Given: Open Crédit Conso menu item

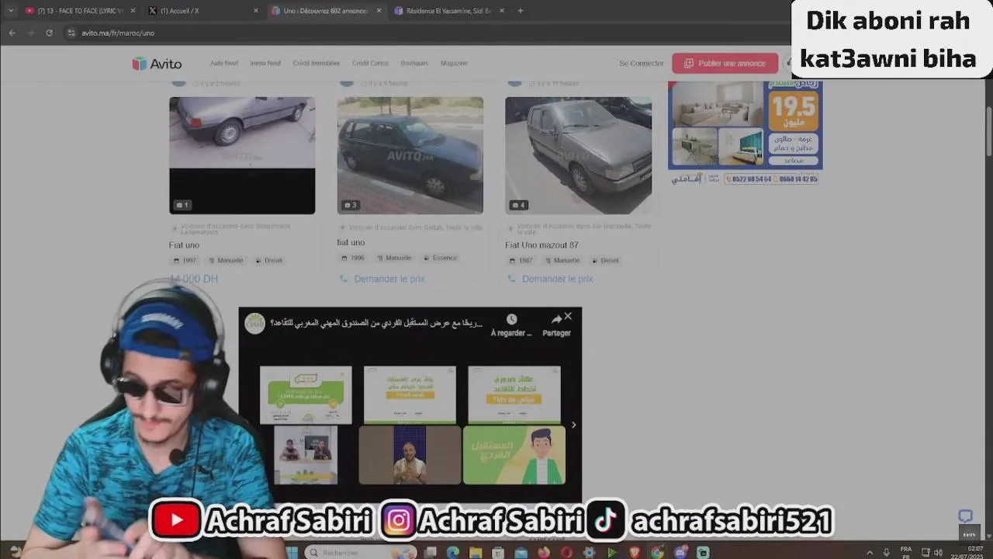Looking at the screenshot, I should (370, 64).
